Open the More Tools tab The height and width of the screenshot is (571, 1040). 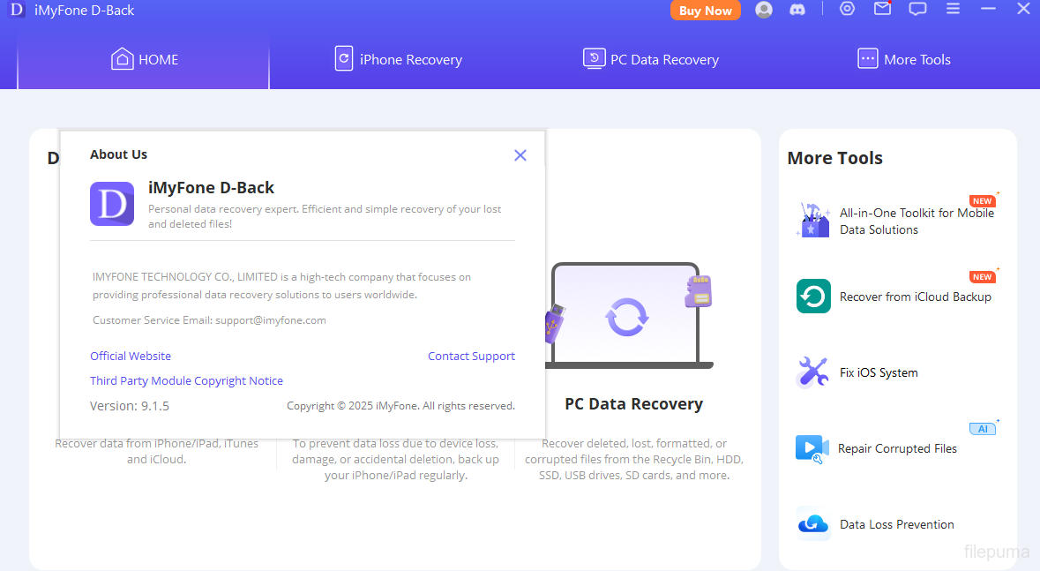pos(904,60)
